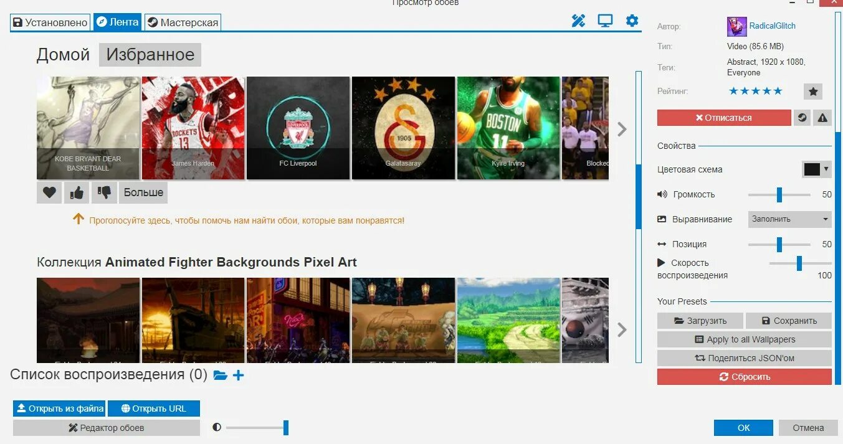
Task: Click the RadicalGlitch author link
Action: tap(773, 26)
